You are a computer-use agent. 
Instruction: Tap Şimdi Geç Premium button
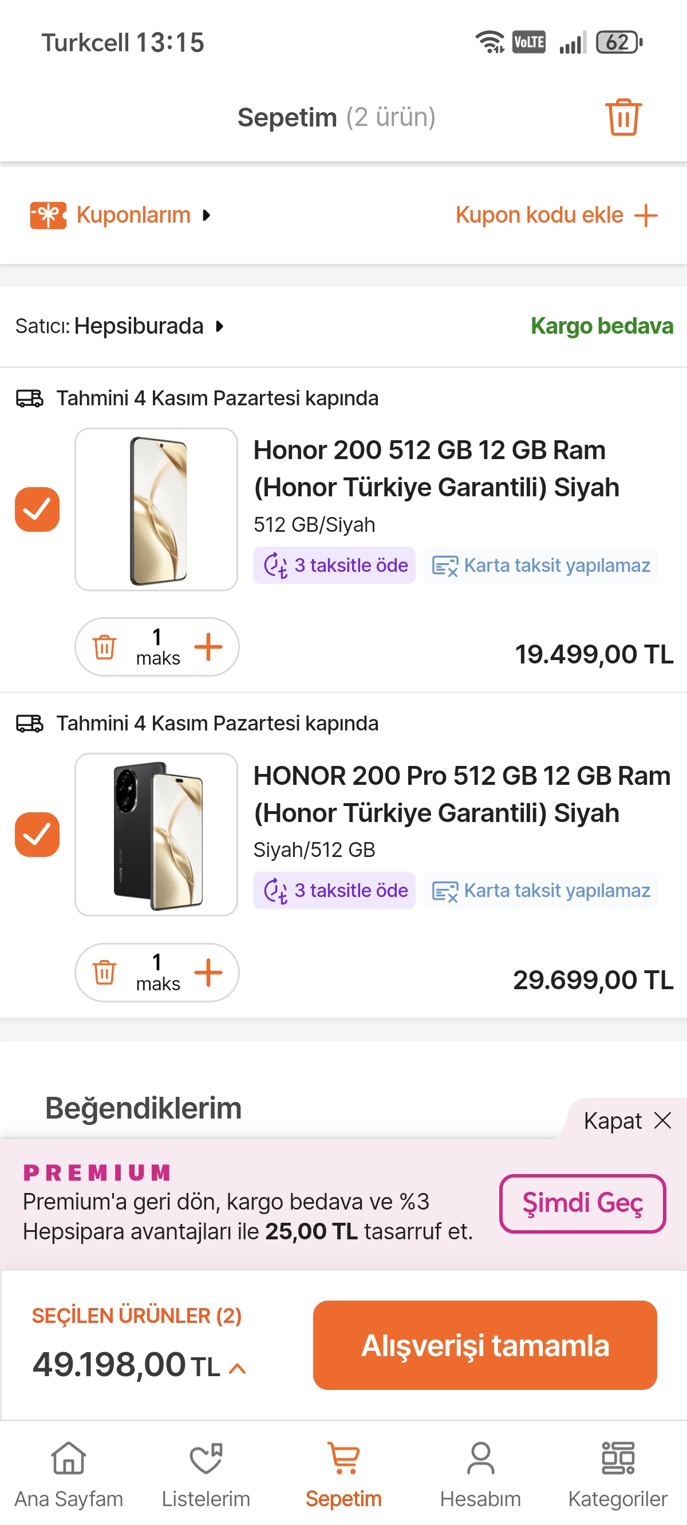coord(582,1203)
